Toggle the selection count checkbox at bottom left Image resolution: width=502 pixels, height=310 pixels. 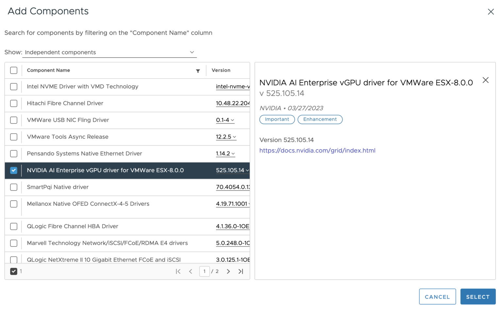pyautogui.click(x=13, y=271)
